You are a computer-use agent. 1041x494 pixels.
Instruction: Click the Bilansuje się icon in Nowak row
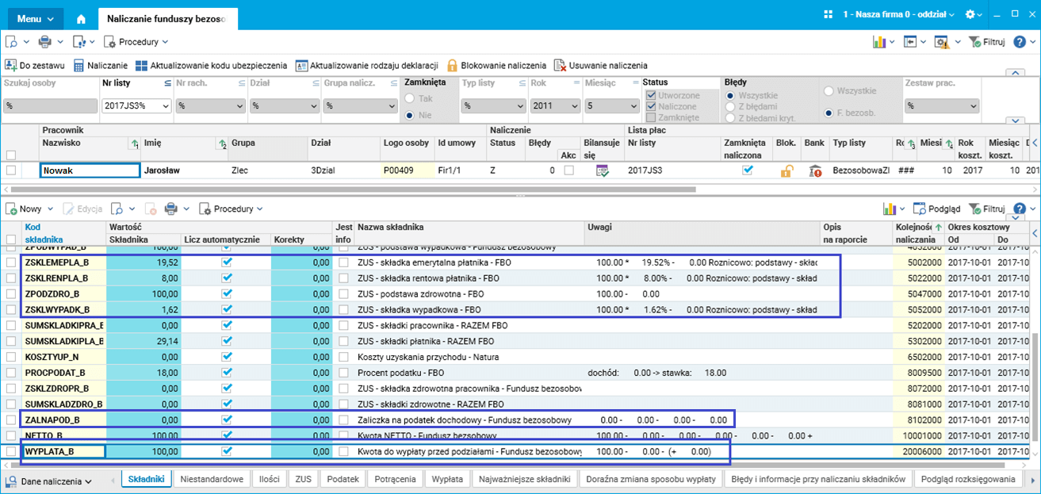pyautogui.click(x=603, y=170)
